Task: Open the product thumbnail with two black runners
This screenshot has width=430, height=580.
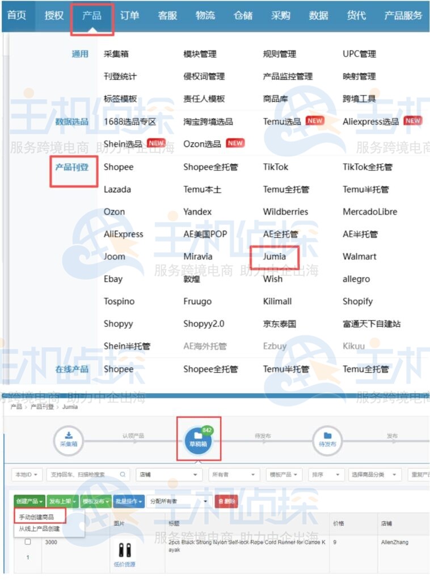Action: tap(124, 550)
